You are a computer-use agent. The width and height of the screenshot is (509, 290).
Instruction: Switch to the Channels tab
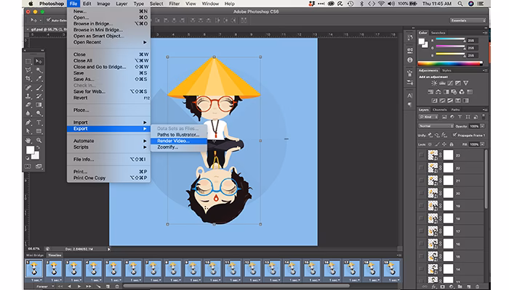coord(441,109)
